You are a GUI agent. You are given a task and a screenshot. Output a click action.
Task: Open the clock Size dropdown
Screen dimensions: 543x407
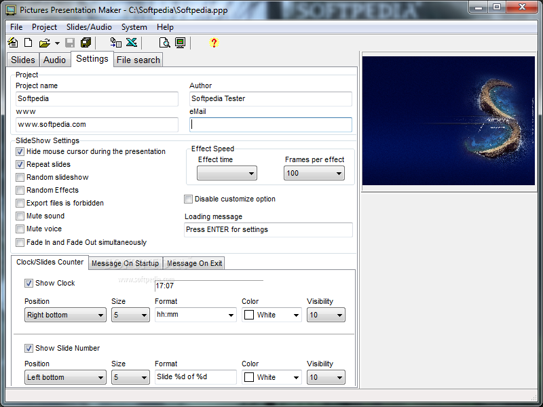(x=130, y=315)
